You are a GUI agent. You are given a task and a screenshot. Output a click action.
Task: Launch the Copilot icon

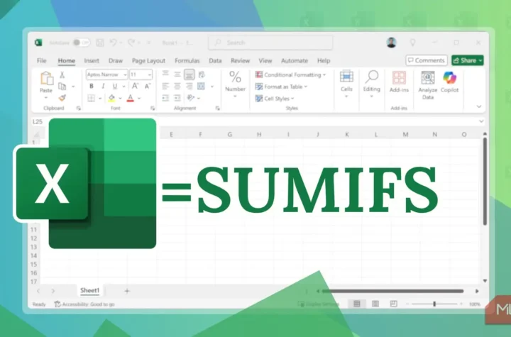450,78
